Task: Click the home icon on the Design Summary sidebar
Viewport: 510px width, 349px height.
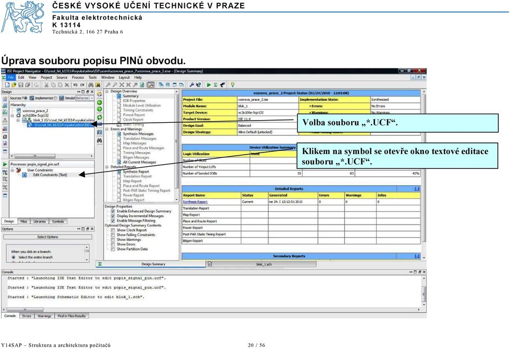Action: point(99,94)
